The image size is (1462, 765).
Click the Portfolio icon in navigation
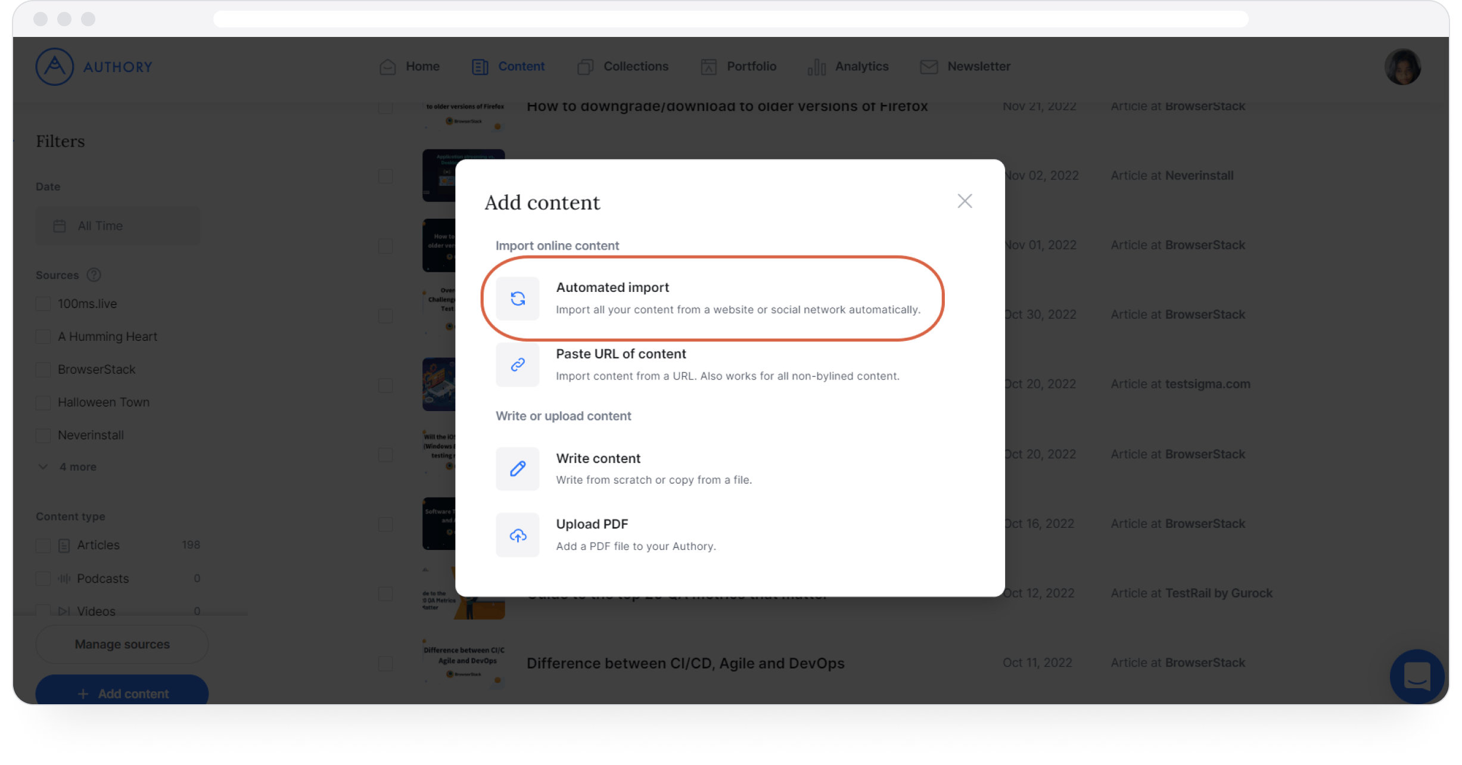[x=710, y=66]
